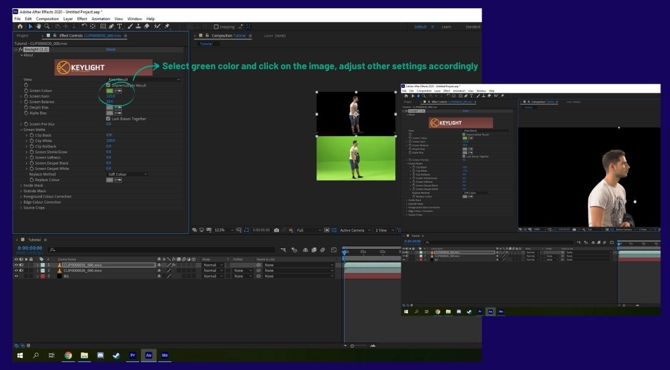The width and height of the screenshot is (670, 370).
Task: Enable the Snapping checkbox in the toolbar
Action: tap(216, 26)
